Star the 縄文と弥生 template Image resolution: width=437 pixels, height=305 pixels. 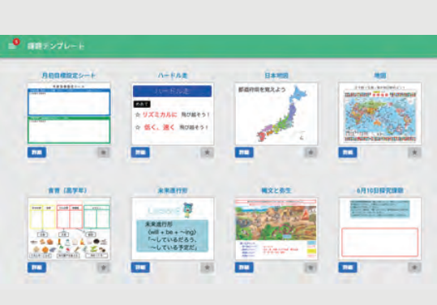pos(311,268)
